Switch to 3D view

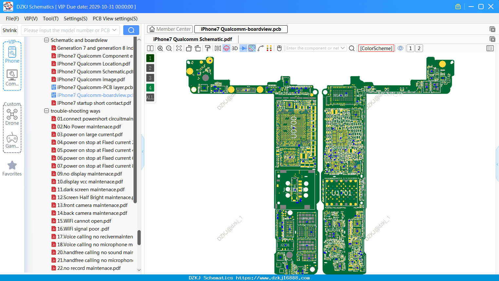click(x=235, y=48)
